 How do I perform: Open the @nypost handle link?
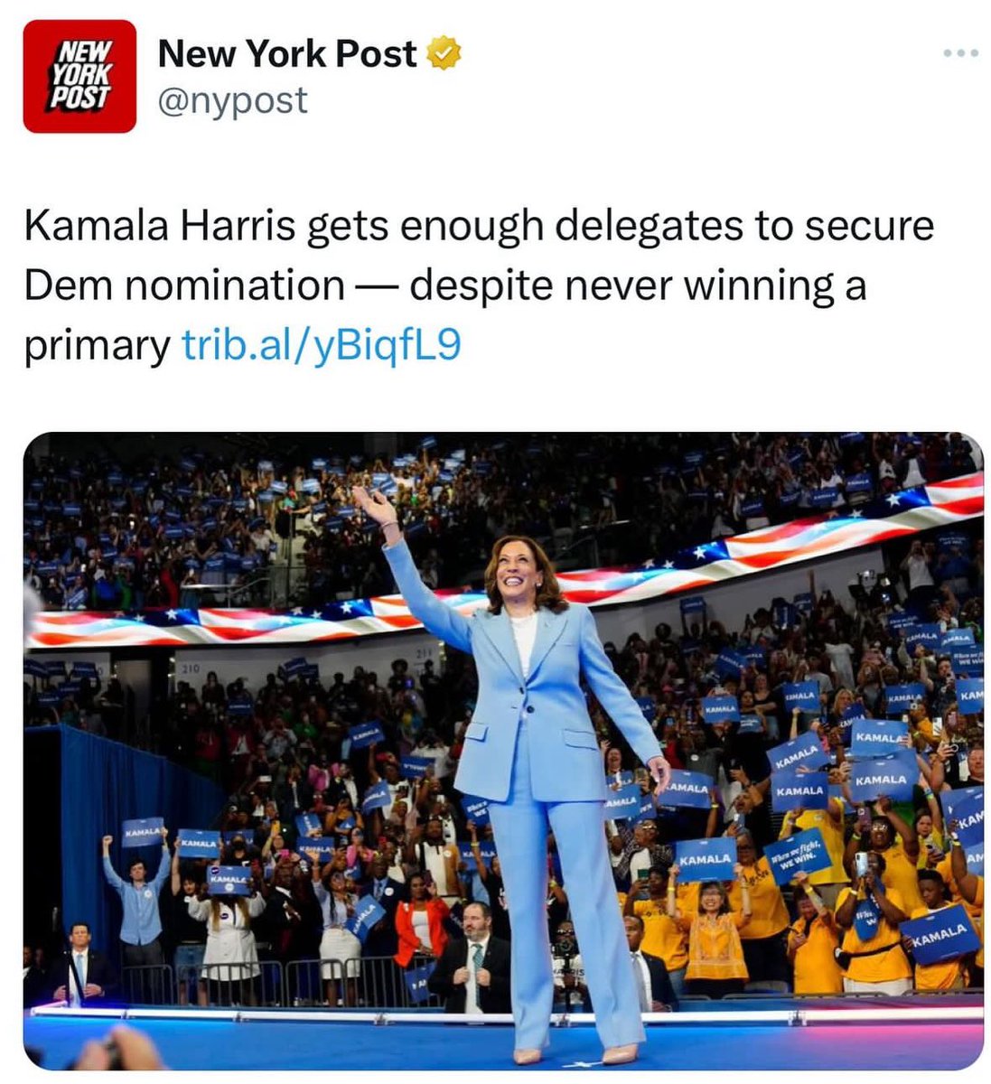(x=233, y=99)
